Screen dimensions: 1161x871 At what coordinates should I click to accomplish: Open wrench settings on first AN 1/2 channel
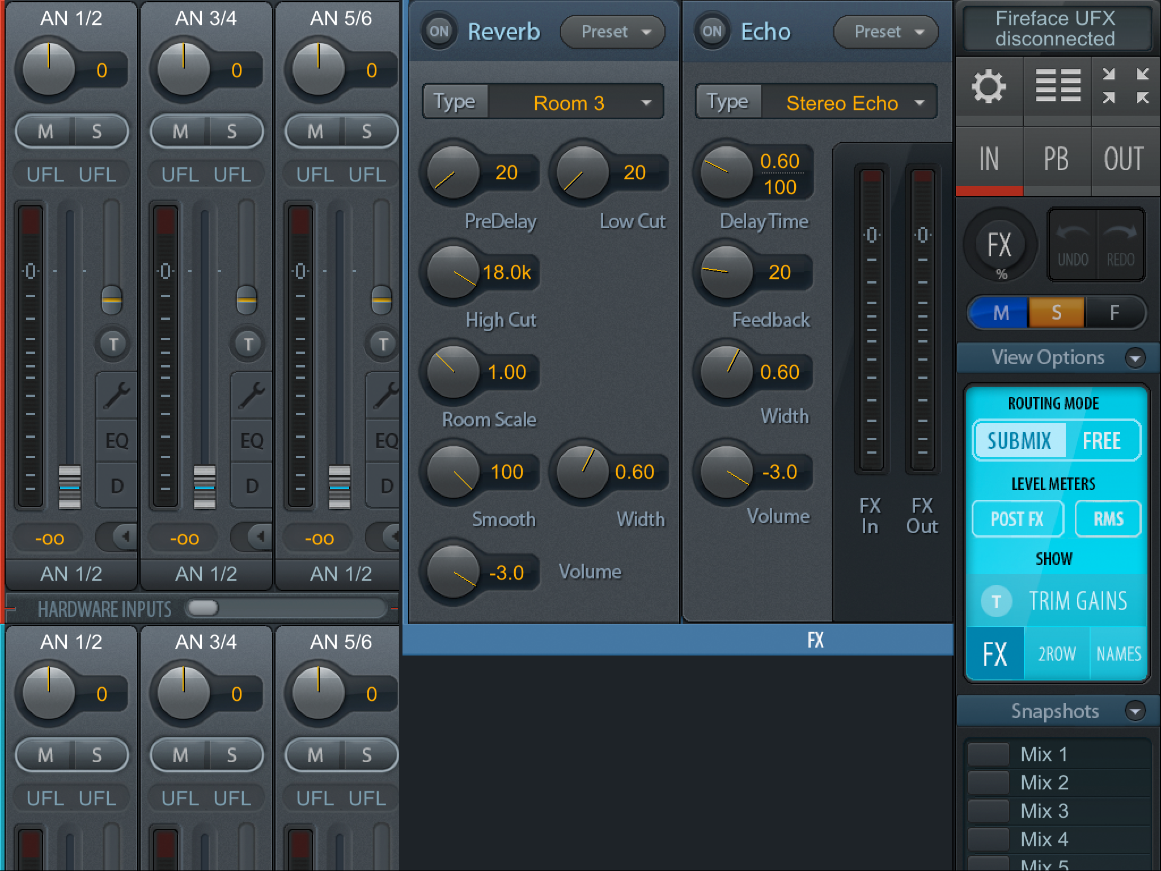click(x=117, y=395)
